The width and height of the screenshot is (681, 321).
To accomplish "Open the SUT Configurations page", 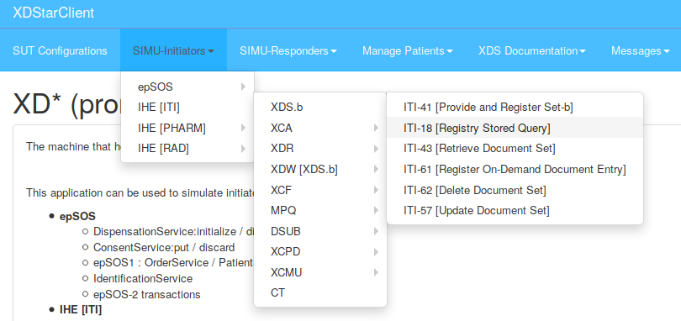I will click(60, 50).
